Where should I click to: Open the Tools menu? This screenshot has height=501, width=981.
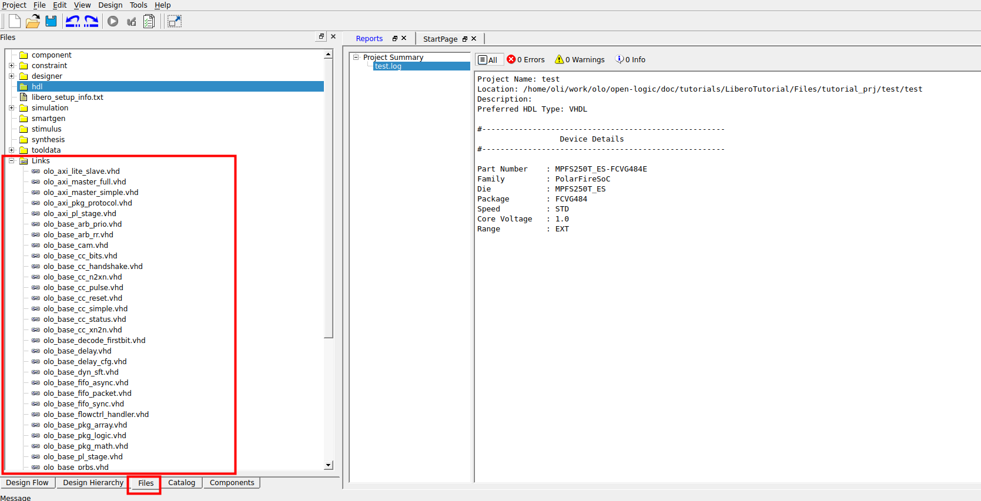[x=139, y=5]
